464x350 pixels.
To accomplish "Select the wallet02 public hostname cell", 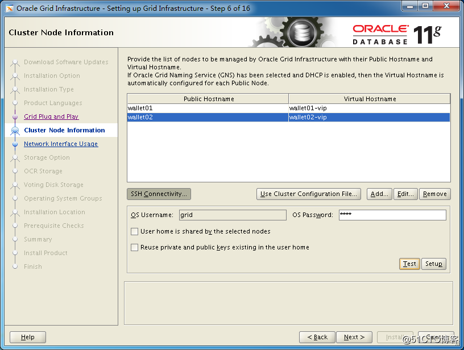I will click(208, 118).
